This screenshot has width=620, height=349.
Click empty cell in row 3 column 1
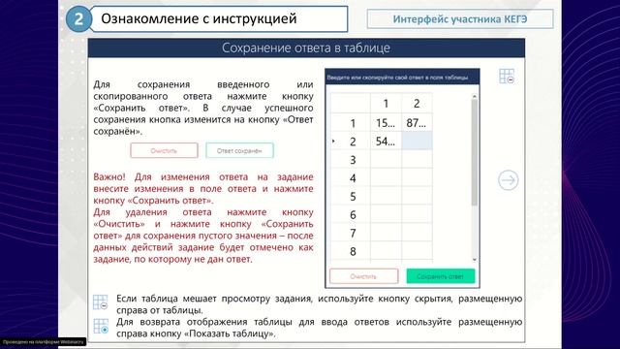pyautogui.click(x=386, y=159)
